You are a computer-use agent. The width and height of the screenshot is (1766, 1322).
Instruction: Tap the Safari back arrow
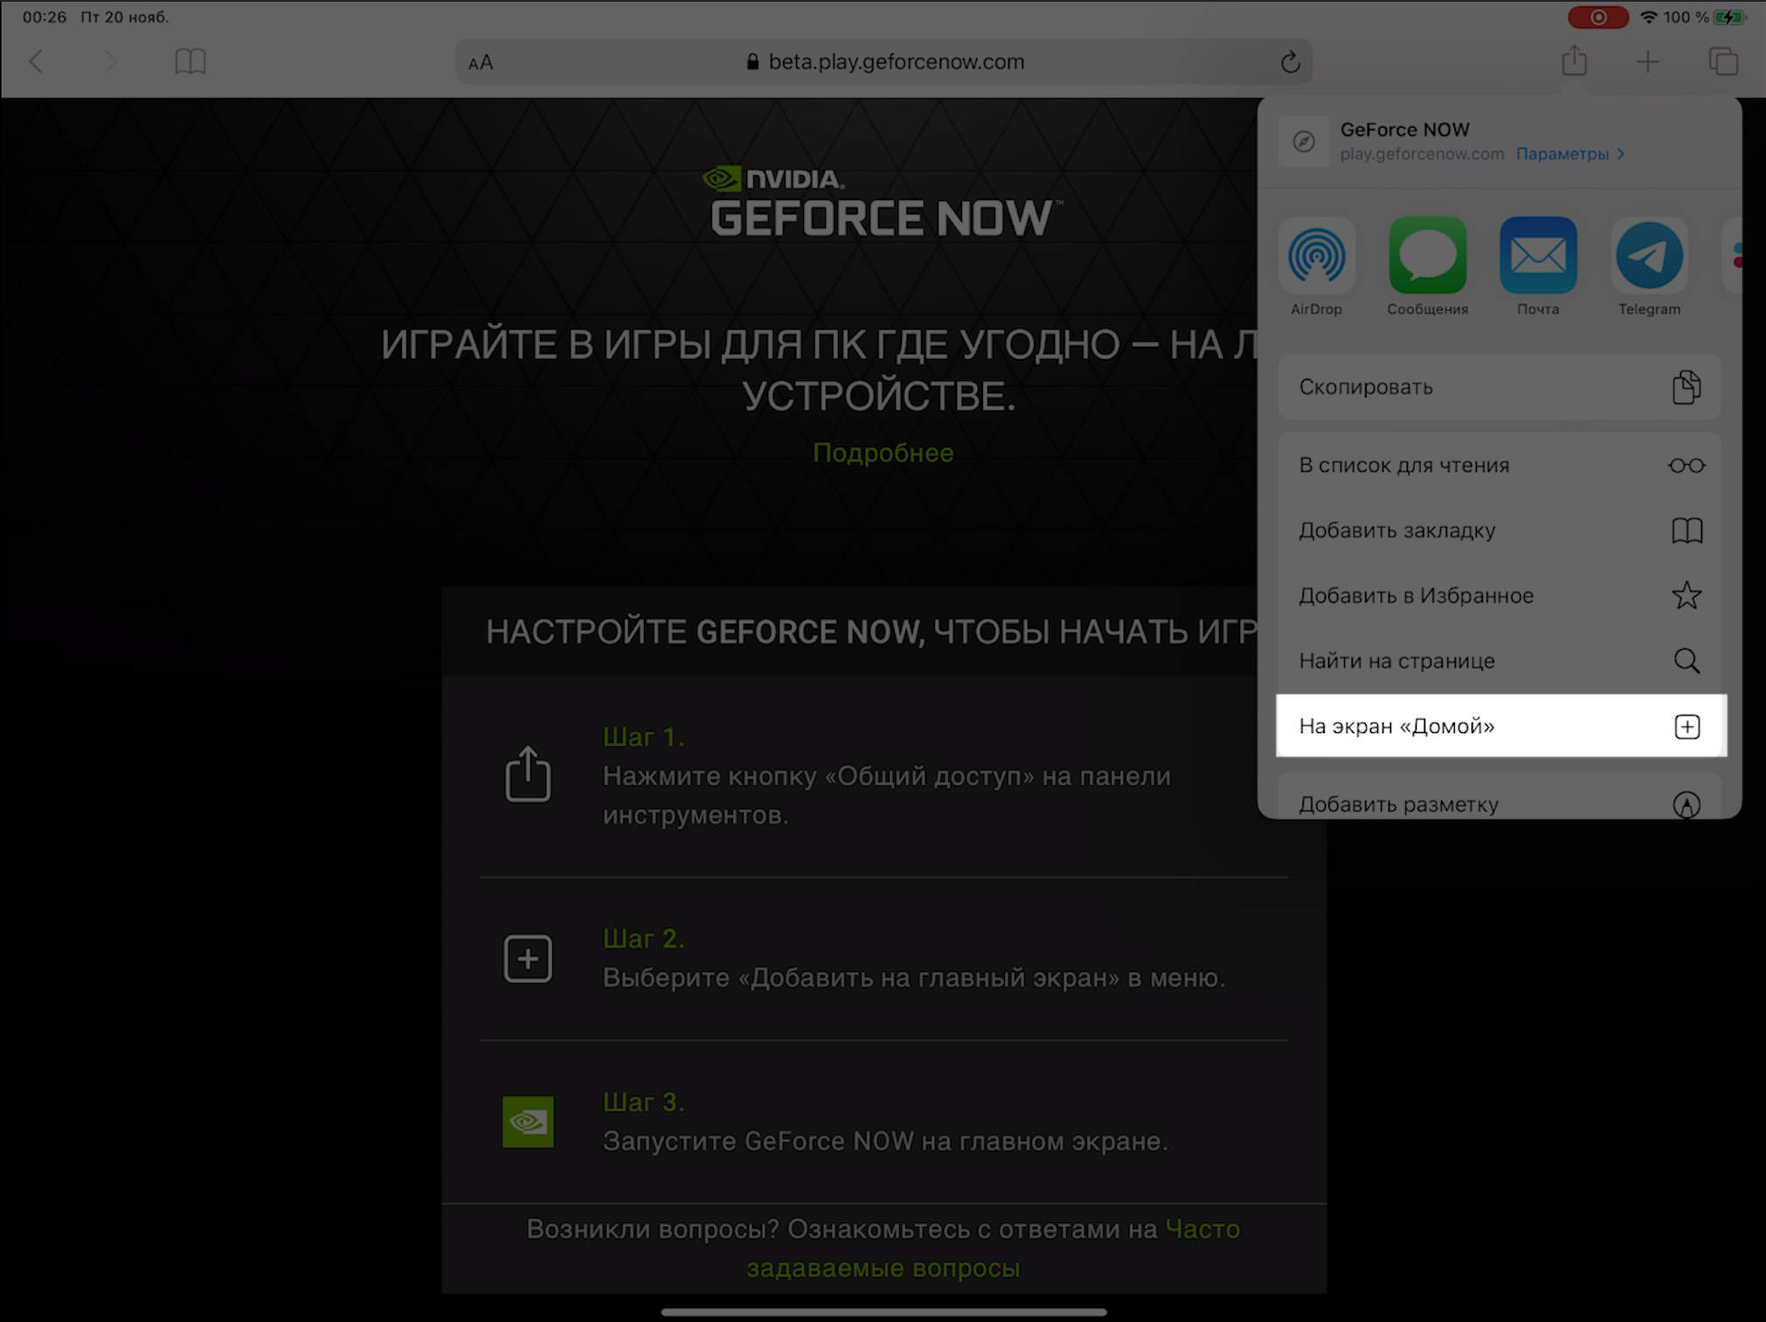pyautogui.click(x=36, y=62)
